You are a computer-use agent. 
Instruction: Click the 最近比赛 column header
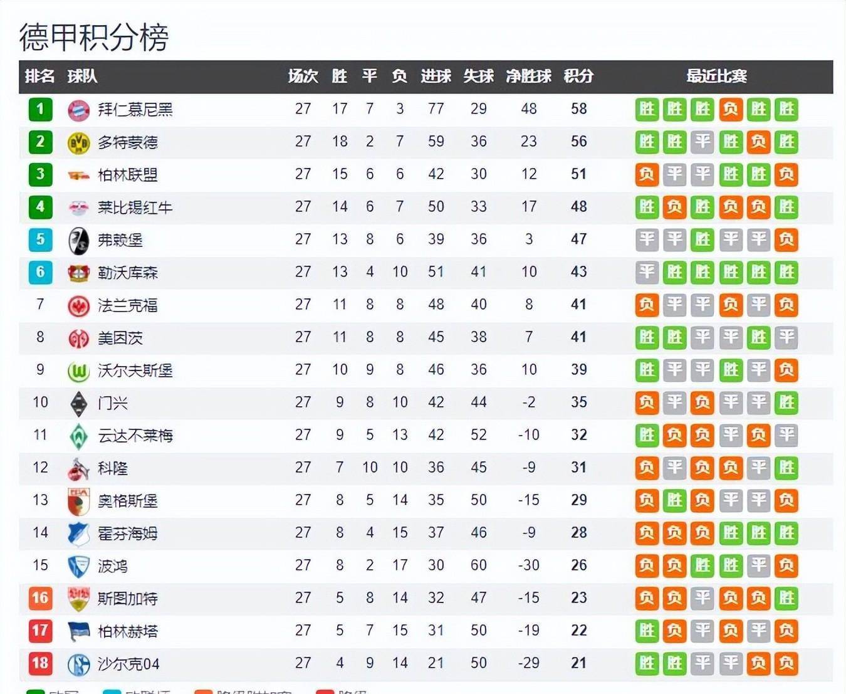click(716, 76)
